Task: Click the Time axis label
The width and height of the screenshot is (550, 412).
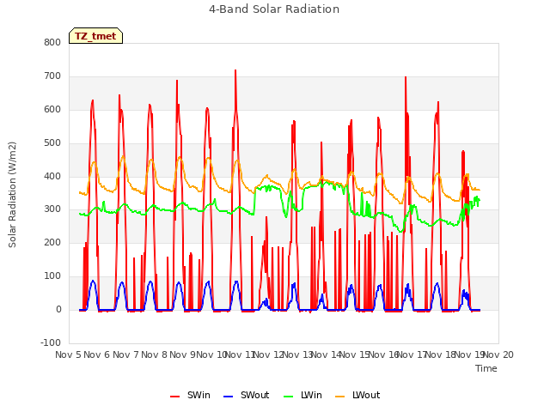Action: 486,368
